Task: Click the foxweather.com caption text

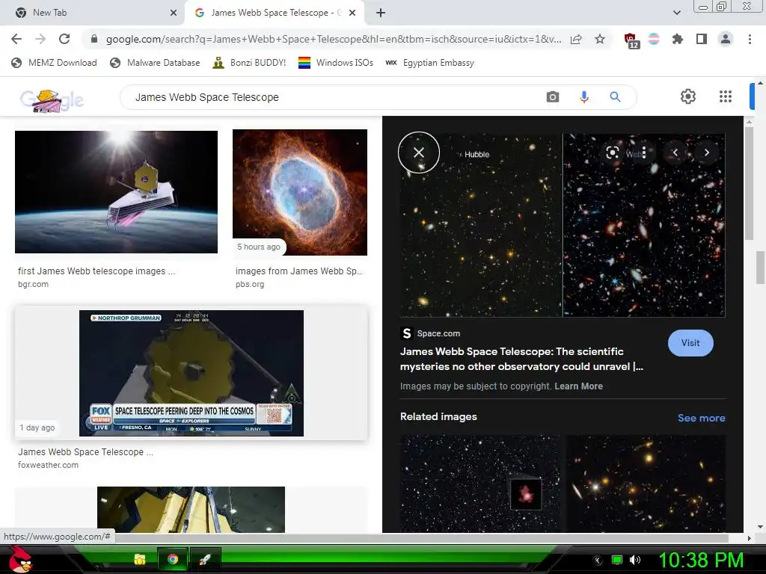Action: tap(48, 465)
